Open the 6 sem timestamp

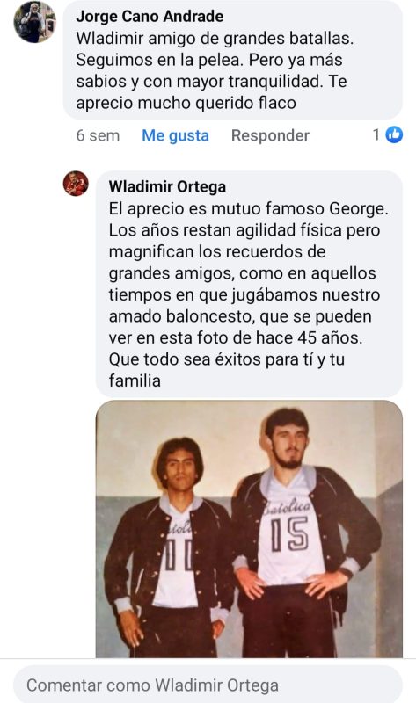tap(98, 135)
